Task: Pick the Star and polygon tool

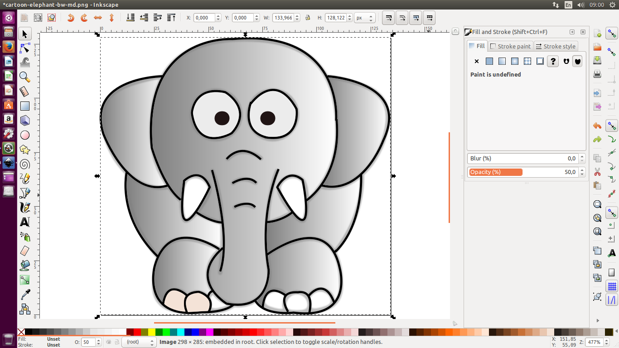Action: 25,150
